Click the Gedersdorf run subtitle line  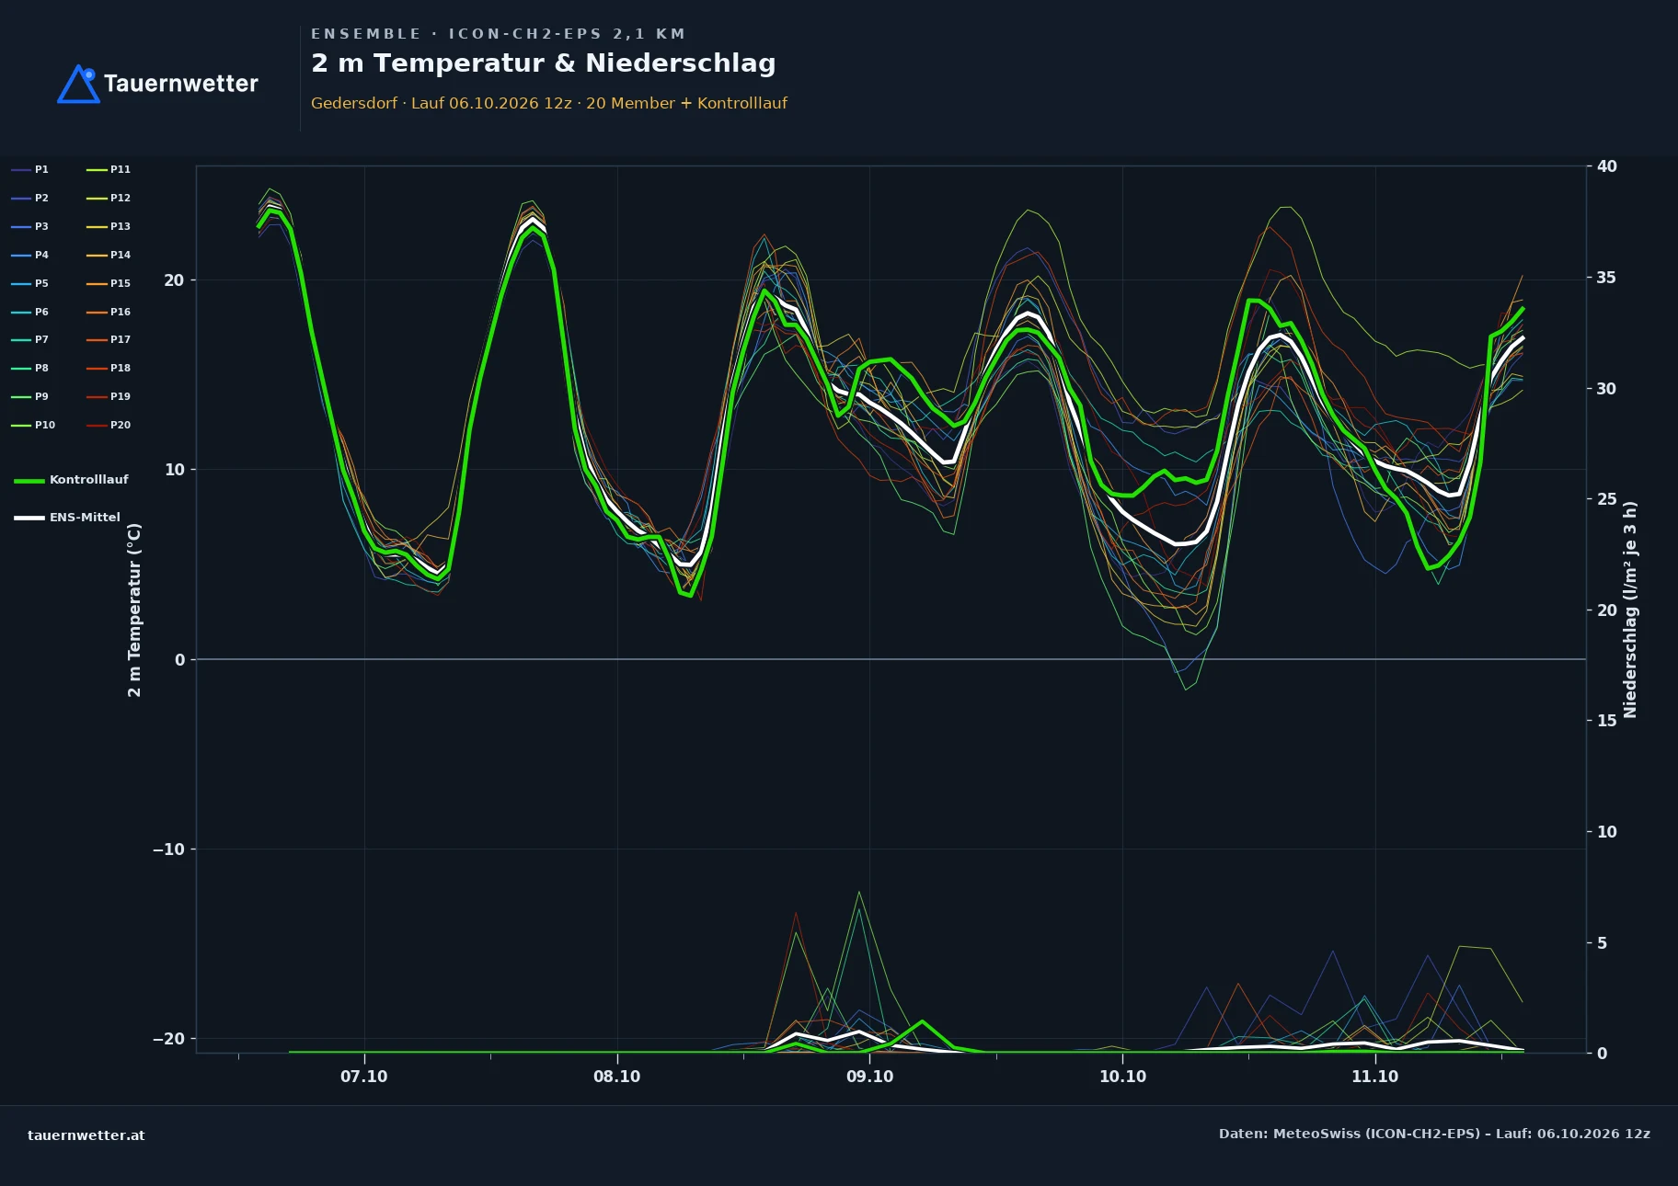point(549,103)
